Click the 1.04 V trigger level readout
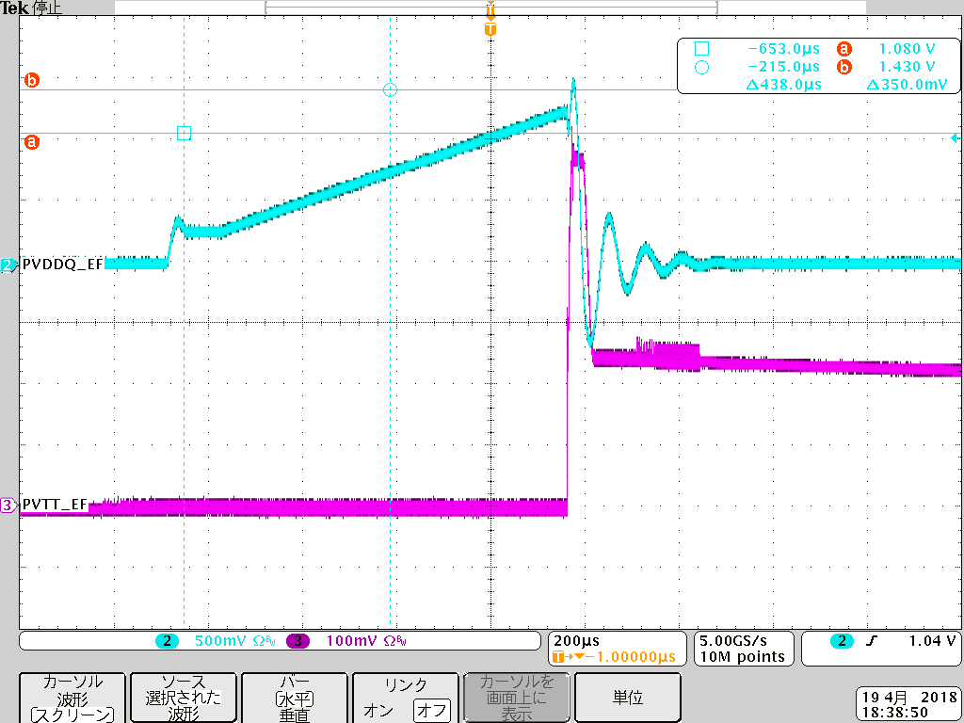Viewport: 964px width, 723px height. pyautogui.click(x=932, y=640)
